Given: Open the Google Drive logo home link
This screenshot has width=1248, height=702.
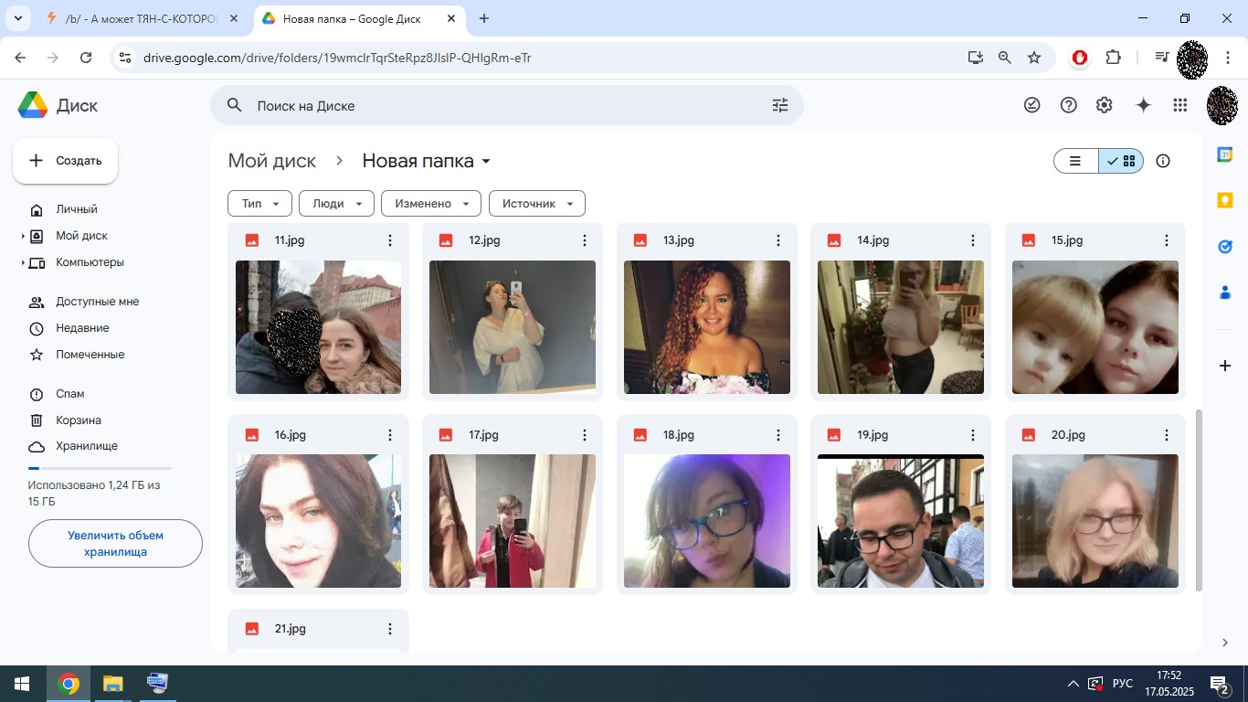Looking at the screenshot, I should (x=58, y=105).
